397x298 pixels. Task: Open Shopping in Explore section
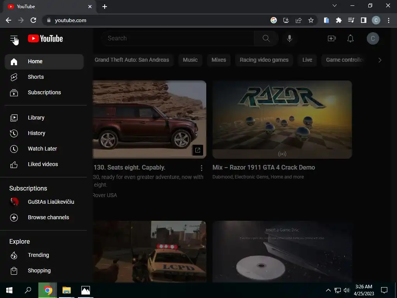(44, 270)
